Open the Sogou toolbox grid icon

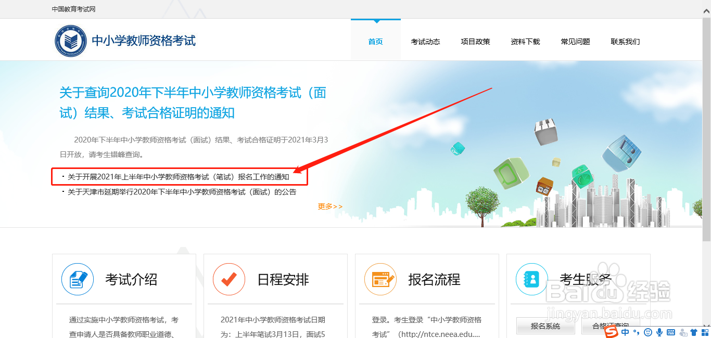pyautogui.click(x=706, y=332)
